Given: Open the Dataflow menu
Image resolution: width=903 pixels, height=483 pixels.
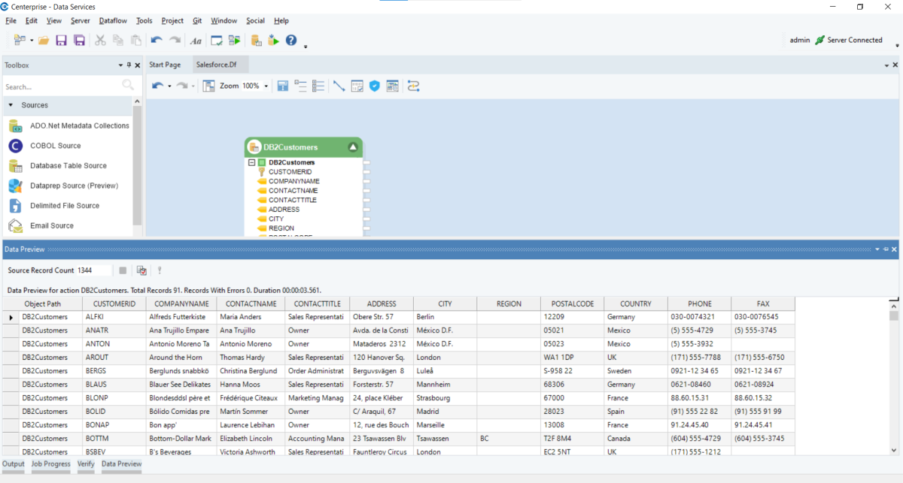Looking at the screenshot, I should click(x=113, y=20).
